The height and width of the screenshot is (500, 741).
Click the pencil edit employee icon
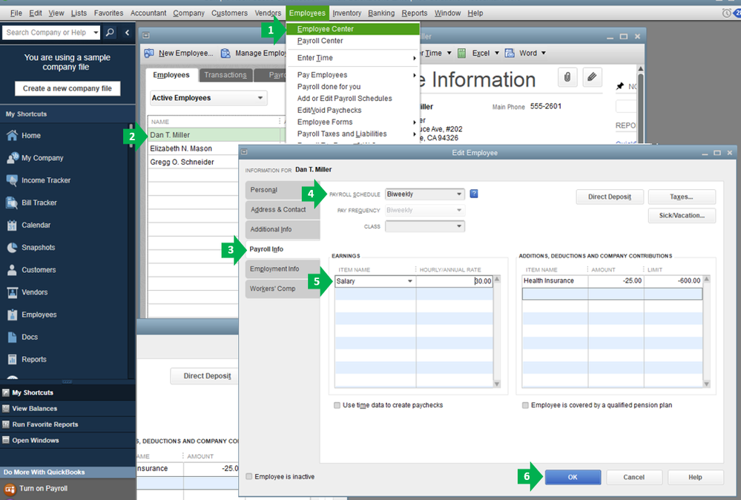[592, 76]
